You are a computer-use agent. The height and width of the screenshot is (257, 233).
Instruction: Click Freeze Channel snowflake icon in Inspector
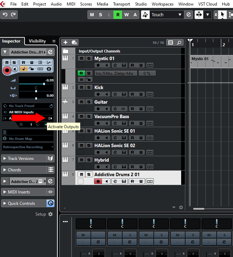coord(49,69)
